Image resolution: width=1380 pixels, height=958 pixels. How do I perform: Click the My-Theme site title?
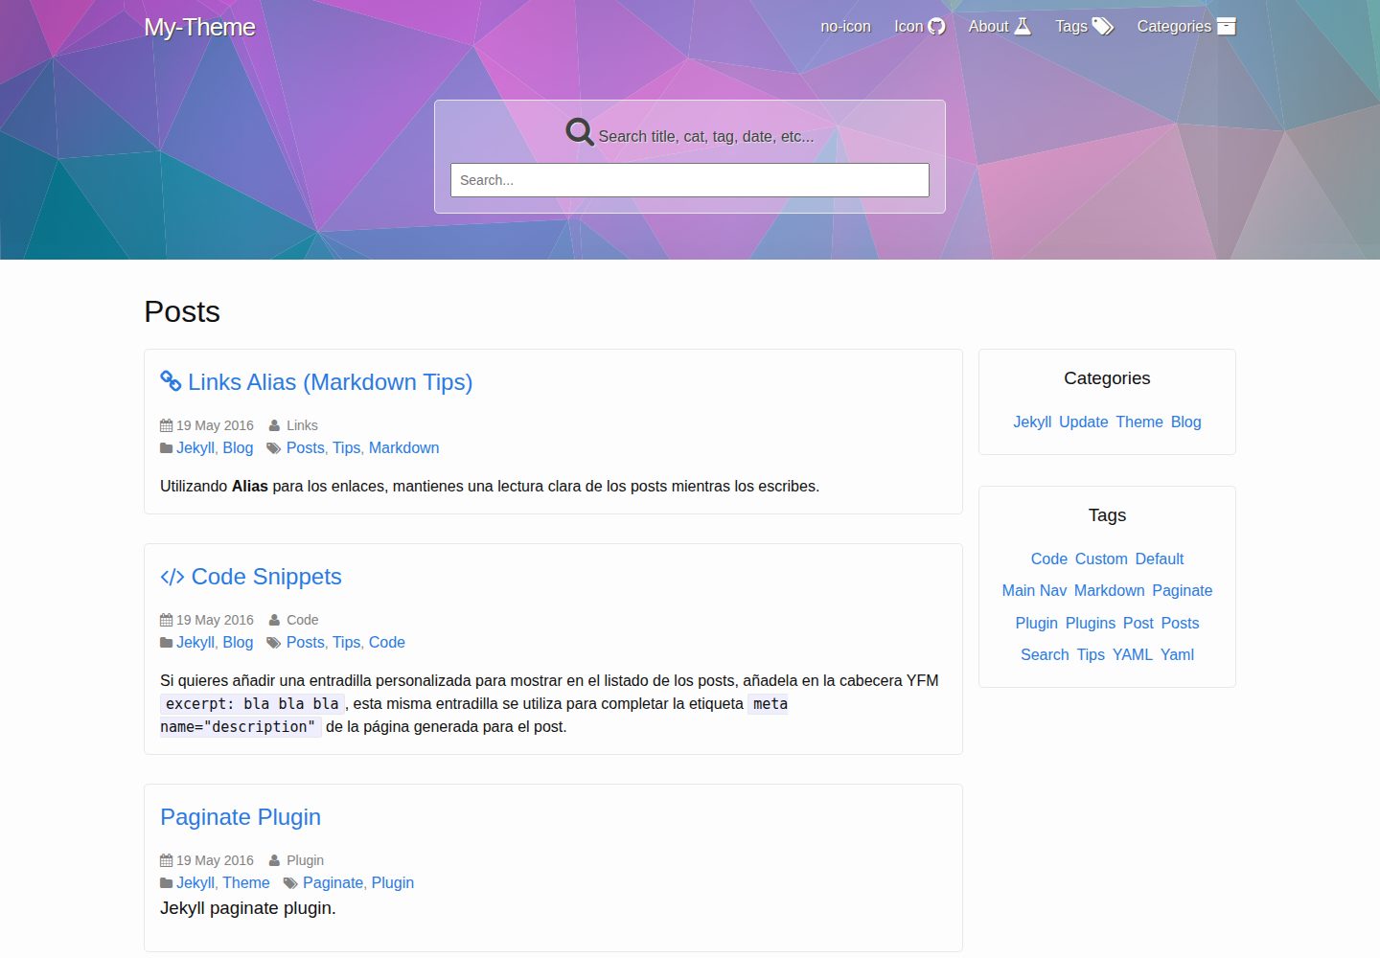click(199, 27)
